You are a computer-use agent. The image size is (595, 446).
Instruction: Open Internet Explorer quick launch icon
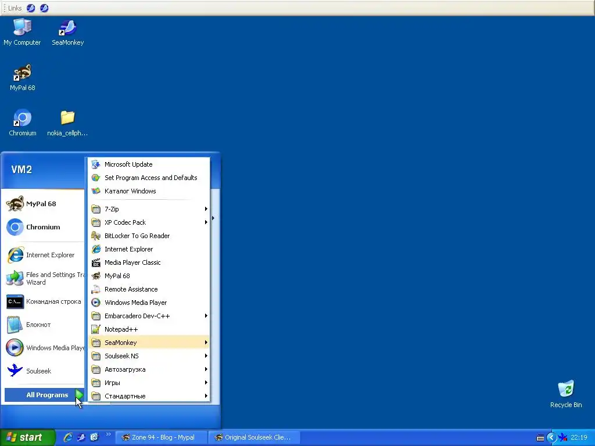[x=68, y=437]
